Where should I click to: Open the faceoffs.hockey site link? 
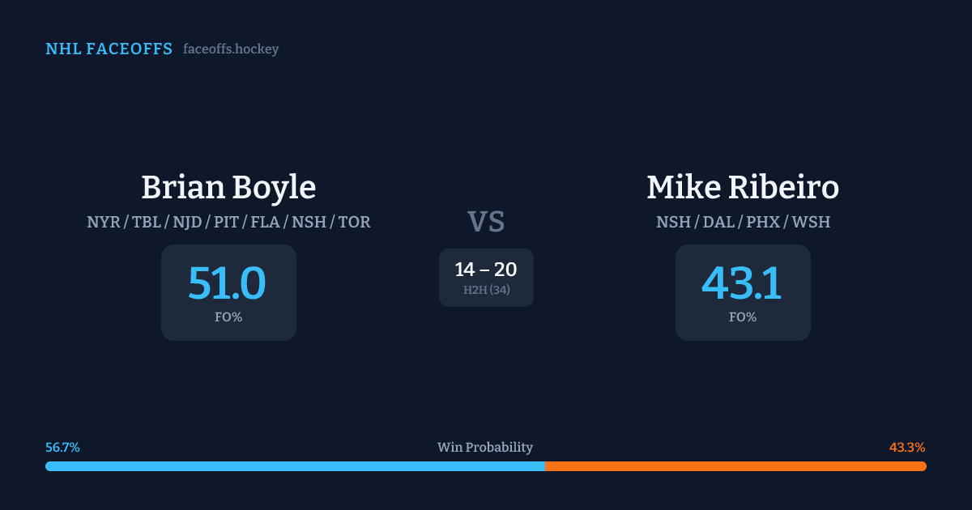[231, 49]
